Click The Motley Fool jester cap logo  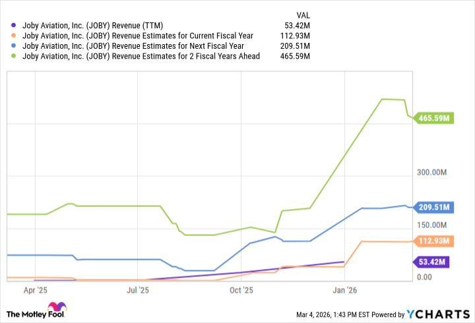click(x=57, y=308)
